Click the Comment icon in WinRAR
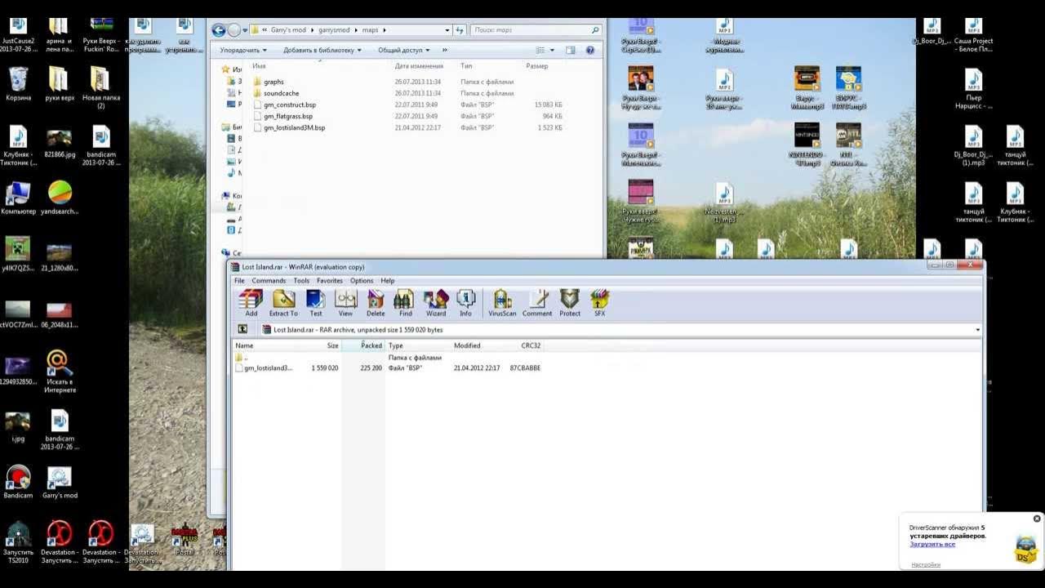 [537, 303]
